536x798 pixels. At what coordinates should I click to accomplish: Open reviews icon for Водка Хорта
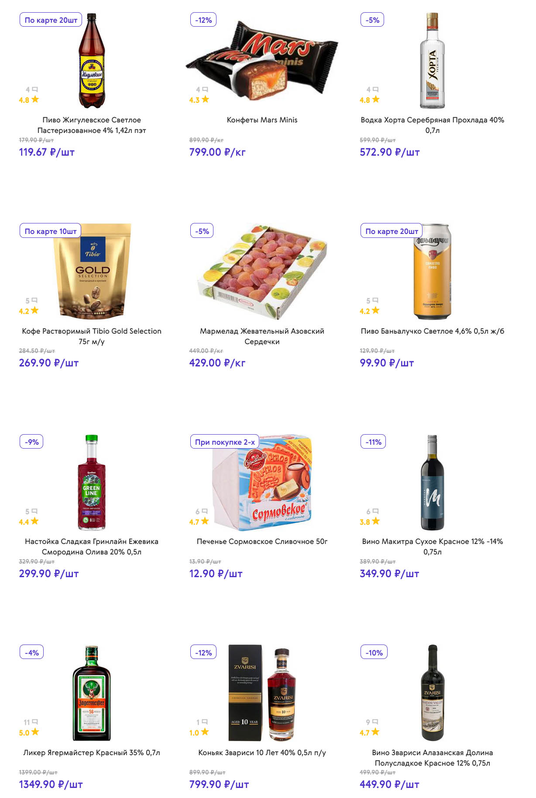[375, 90]
